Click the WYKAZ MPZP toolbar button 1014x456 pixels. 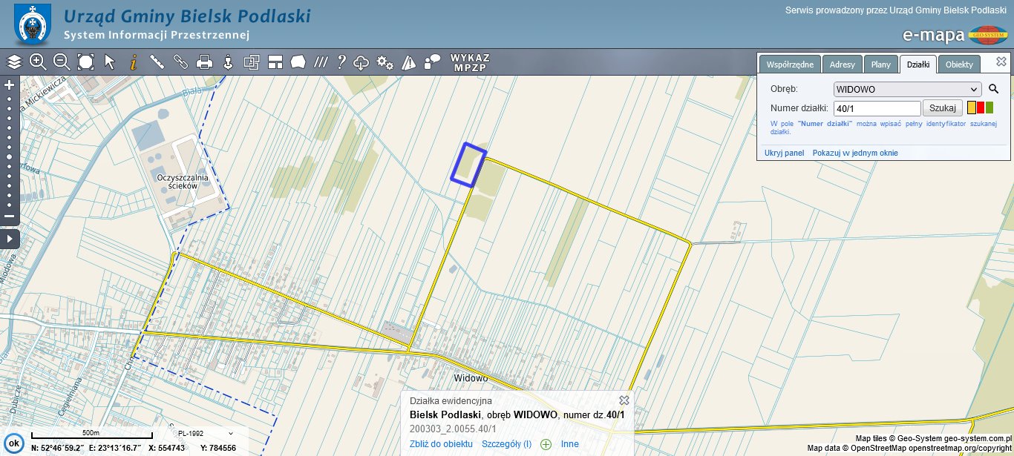(469, 62)
